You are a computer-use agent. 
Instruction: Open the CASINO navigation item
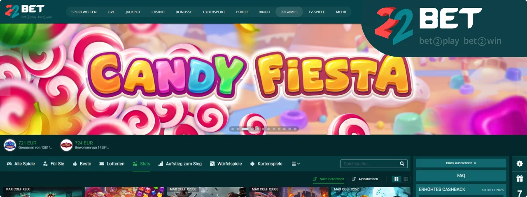158,12
